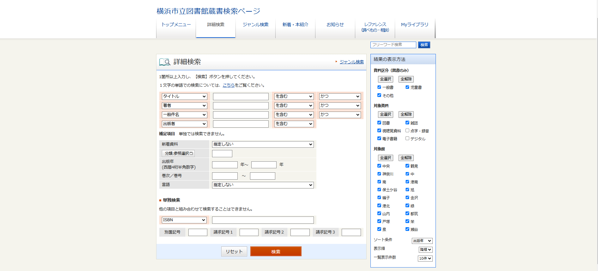The width and height of the screenshot is (598, 271).
Task: Click 全解除 under 対象館
Action: coord(406,158)
